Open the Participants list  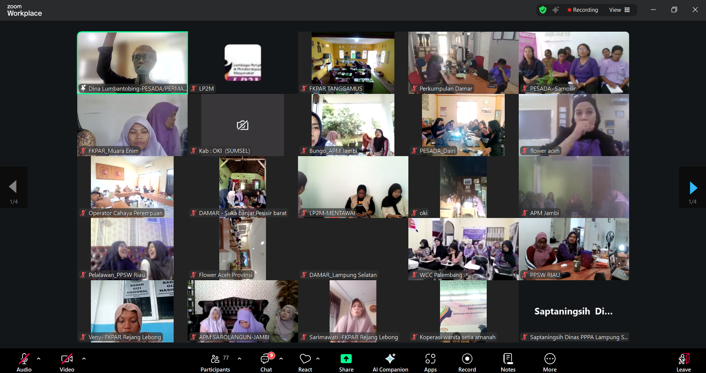point(215,359)
